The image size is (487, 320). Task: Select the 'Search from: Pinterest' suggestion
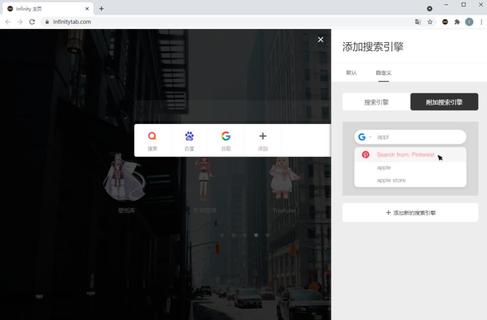coord(405,155)
